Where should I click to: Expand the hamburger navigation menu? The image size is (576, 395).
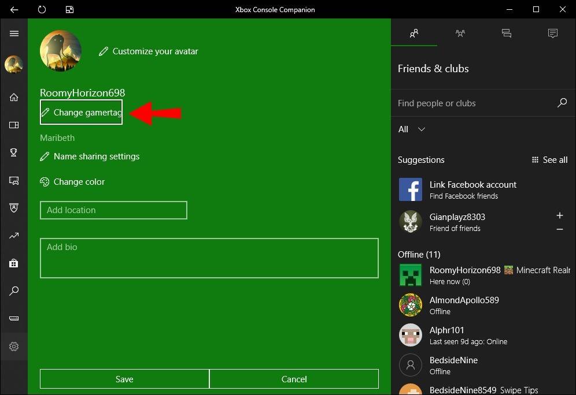(x=14, y=33)
